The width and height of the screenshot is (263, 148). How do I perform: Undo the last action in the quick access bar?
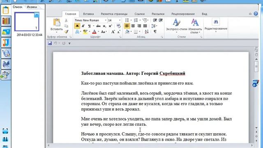(x=55, y=43)
